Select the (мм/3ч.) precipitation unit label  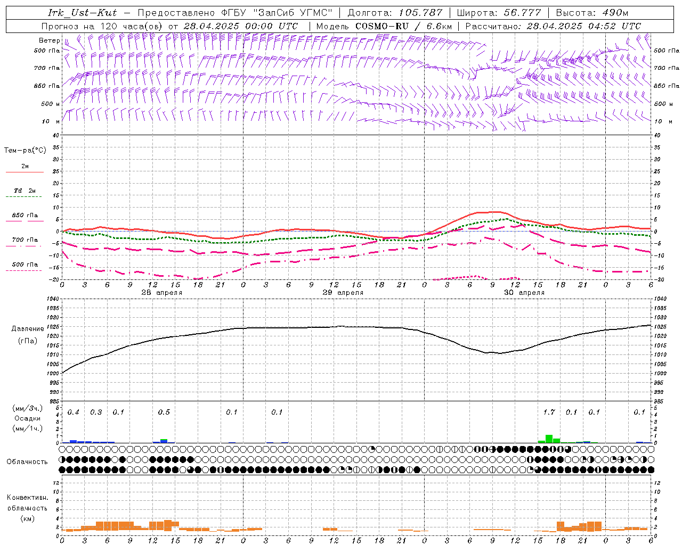click(27, 408)
